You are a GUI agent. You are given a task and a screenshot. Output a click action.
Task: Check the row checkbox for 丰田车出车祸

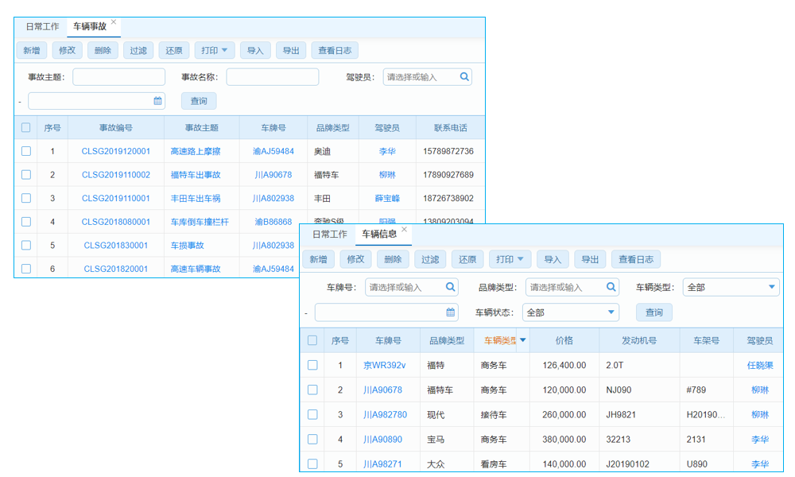coord(25,198)
